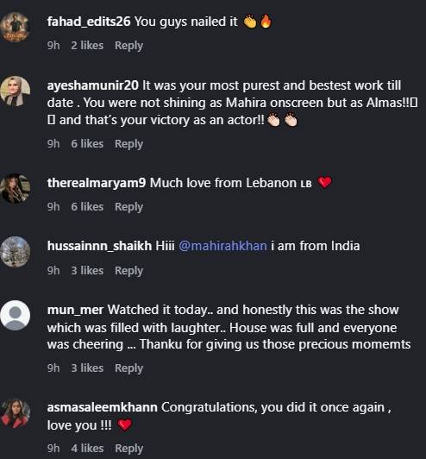Open username fahad_edits26
426x459 pixels.
click(x=89, y=22)
